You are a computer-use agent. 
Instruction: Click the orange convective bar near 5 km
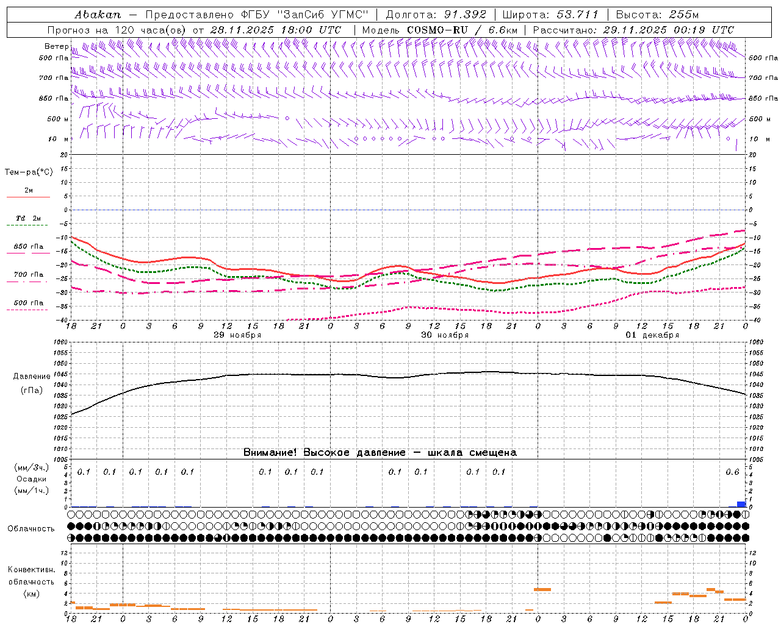542,589
